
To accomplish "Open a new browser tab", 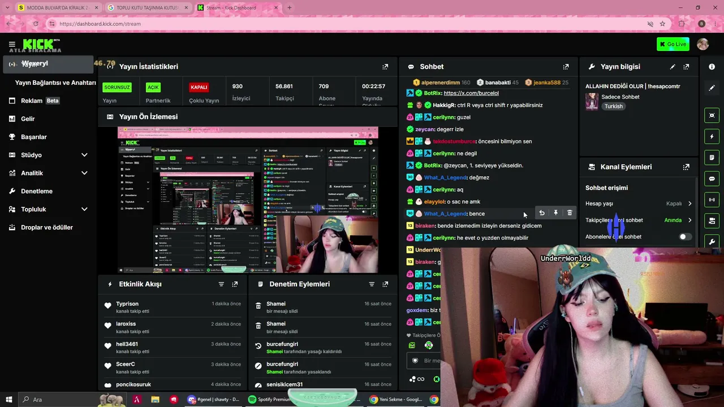I will coord(289,8).
